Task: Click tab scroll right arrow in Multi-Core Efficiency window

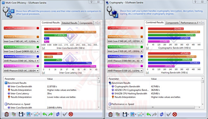Action: click(99, 23)
